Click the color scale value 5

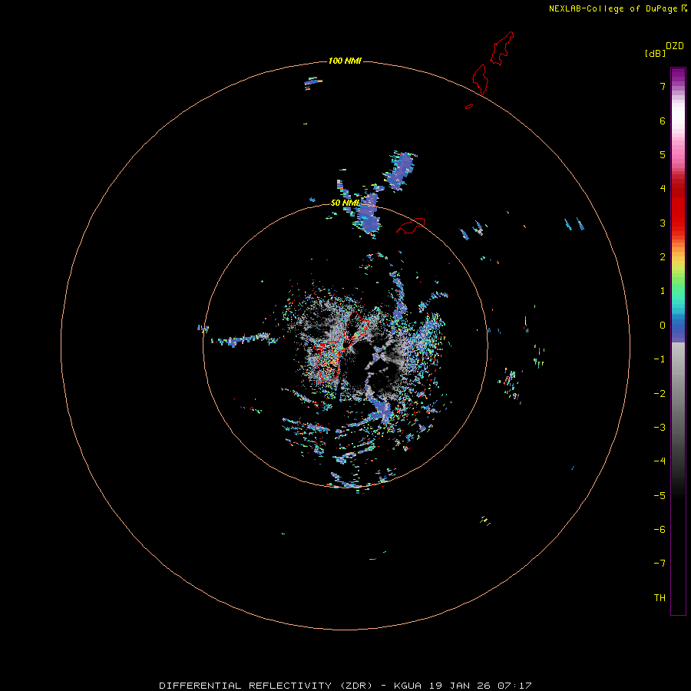[663, 154]
